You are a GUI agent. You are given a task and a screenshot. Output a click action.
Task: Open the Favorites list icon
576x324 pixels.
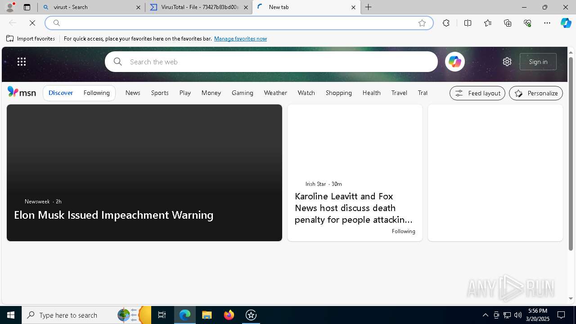(x=488, y=23)
